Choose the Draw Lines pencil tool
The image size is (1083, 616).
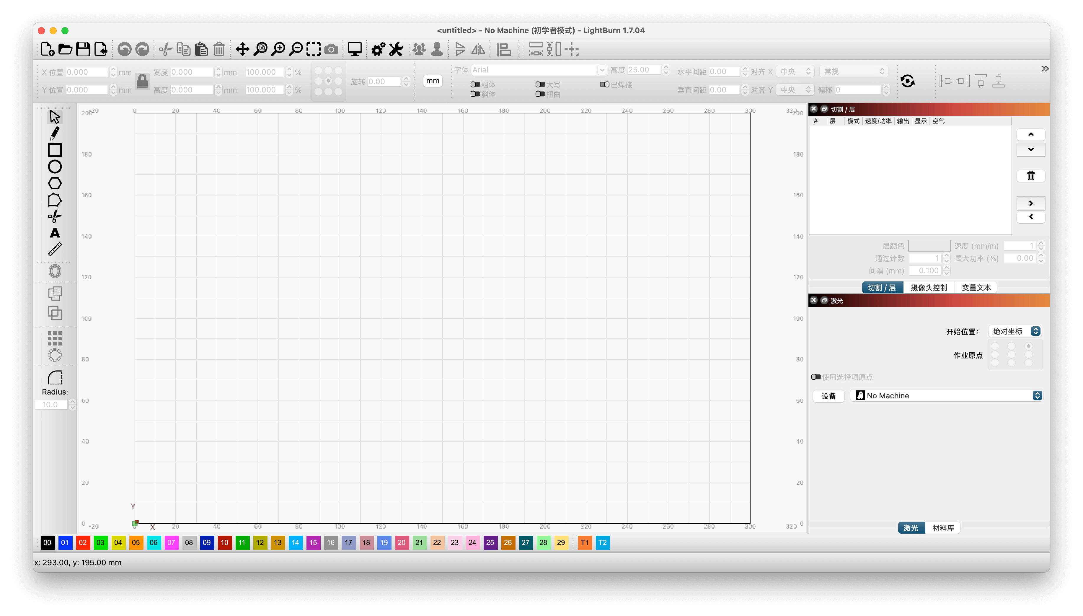click(x=55, y=133)
